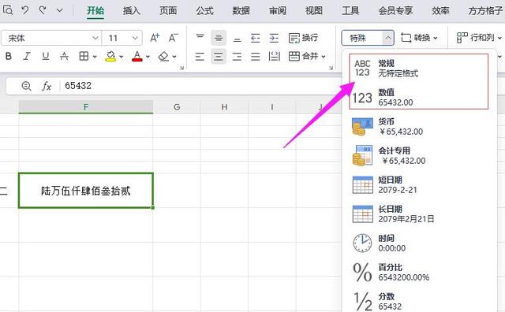Align text left
The width and height of the screenshot is (505, 312).
(x=200, y=57)
